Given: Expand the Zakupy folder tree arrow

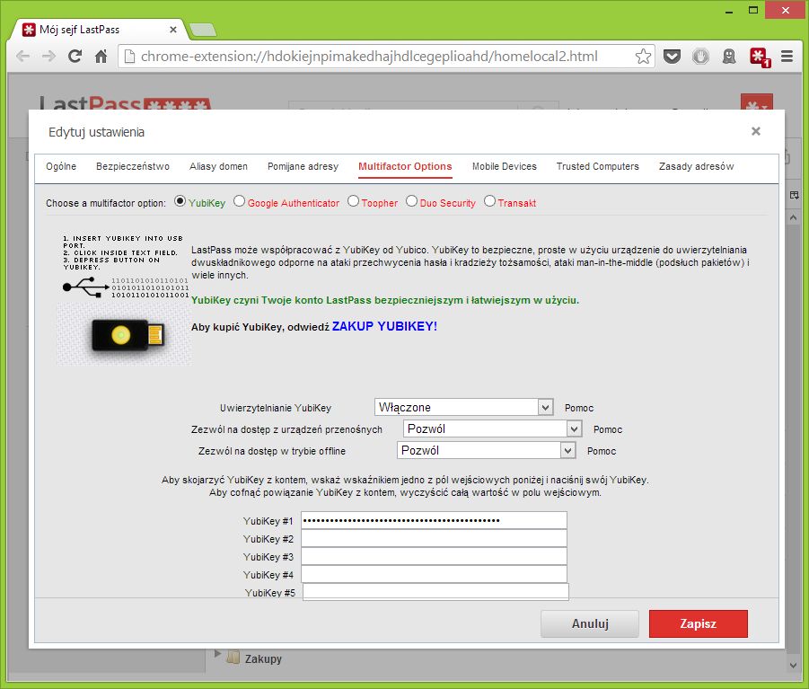Looking at the screenshot, I should click(217, 654).
